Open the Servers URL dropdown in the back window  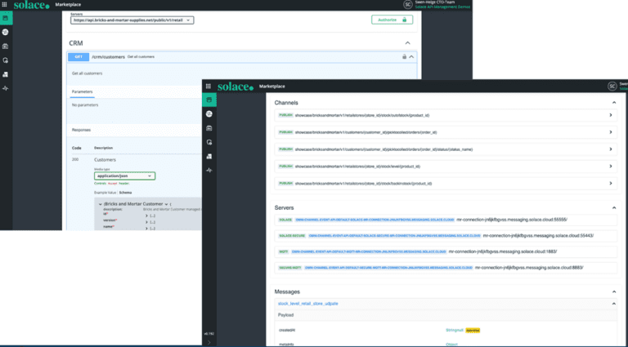click(132, 20)
